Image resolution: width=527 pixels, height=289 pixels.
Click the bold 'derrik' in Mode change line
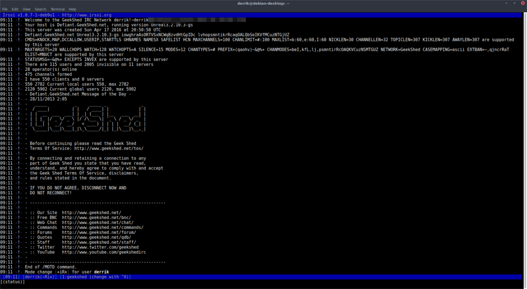pos(101,272)
